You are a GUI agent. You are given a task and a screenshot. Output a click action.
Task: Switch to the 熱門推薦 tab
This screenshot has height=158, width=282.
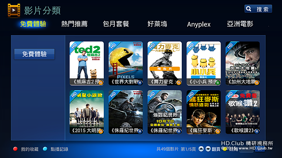tap(74, 24)
